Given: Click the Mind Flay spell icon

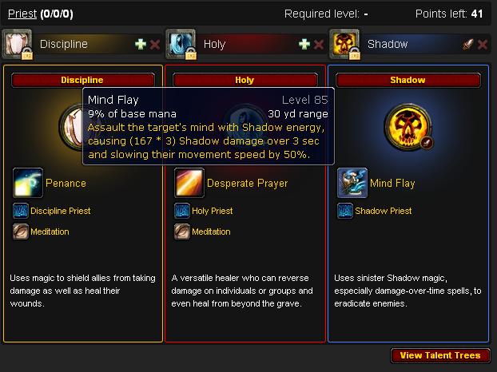Looking at the screenshot, I should tap(352, 183).
